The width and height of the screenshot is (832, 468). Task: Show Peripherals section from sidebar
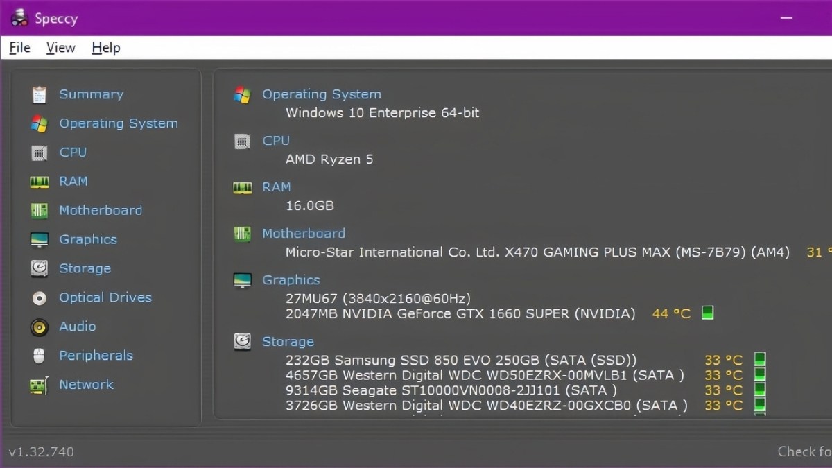96,355
